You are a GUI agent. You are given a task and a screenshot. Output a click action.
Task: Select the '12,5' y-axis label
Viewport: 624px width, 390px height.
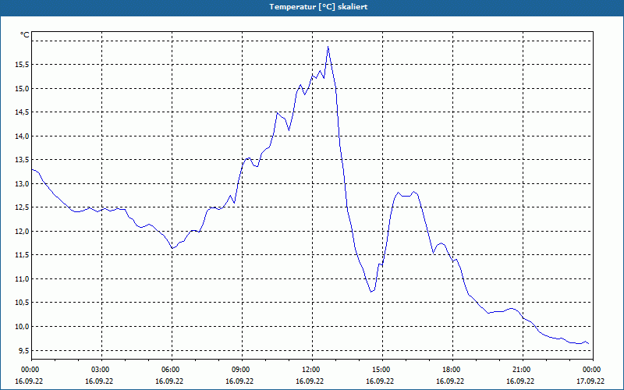pyautogui.click(x=22, y=207)
